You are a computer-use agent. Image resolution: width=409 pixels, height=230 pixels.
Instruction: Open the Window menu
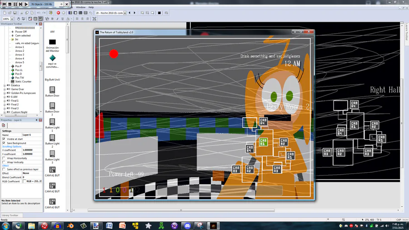(x=80, y=7)
